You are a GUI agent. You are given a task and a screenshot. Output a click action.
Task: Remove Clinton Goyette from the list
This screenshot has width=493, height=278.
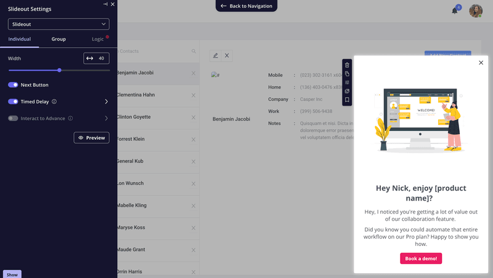[194, 117]
